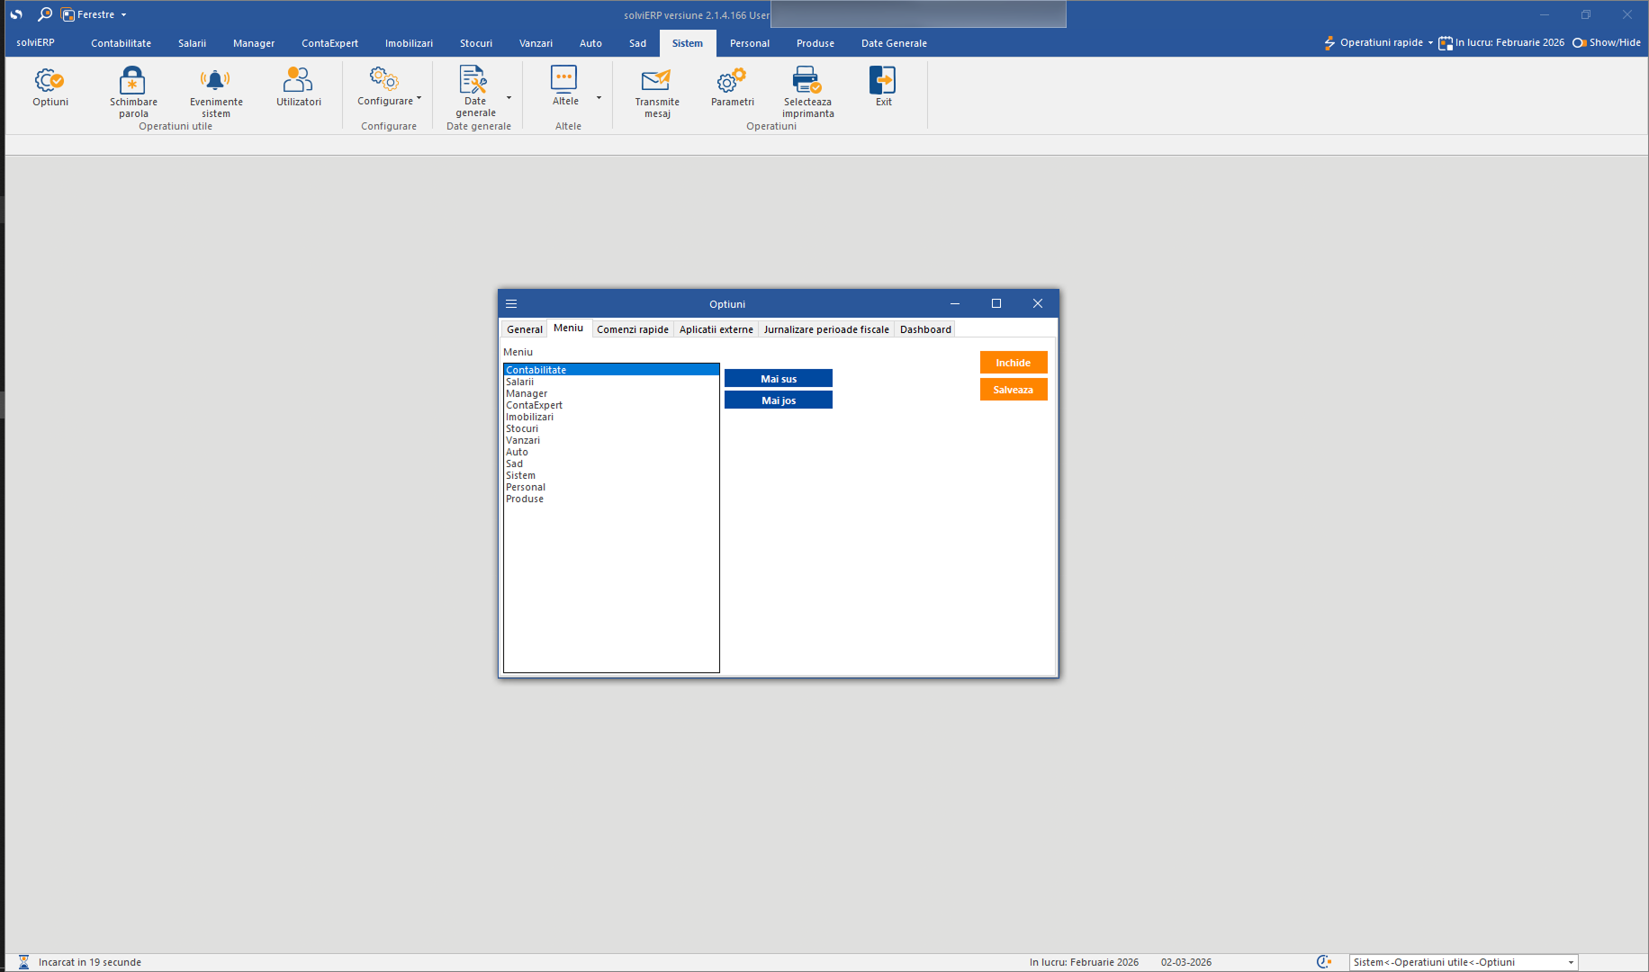Switch to the Contabilitate ribbon tab
The width and height of the screenshot is (1649, 972).
tap(121, 43)
